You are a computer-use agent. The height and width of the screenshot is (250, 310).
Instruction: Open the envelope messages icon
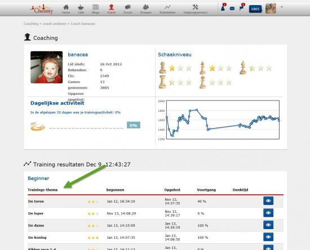point(232,8)
